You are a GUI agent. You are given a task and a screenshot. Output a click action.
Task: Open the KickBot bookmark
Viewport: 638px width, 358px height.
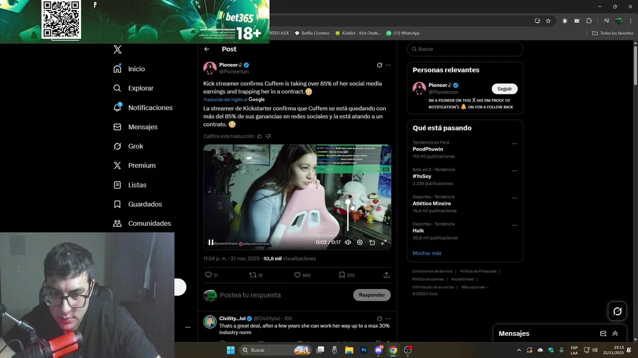pos(357,33)
